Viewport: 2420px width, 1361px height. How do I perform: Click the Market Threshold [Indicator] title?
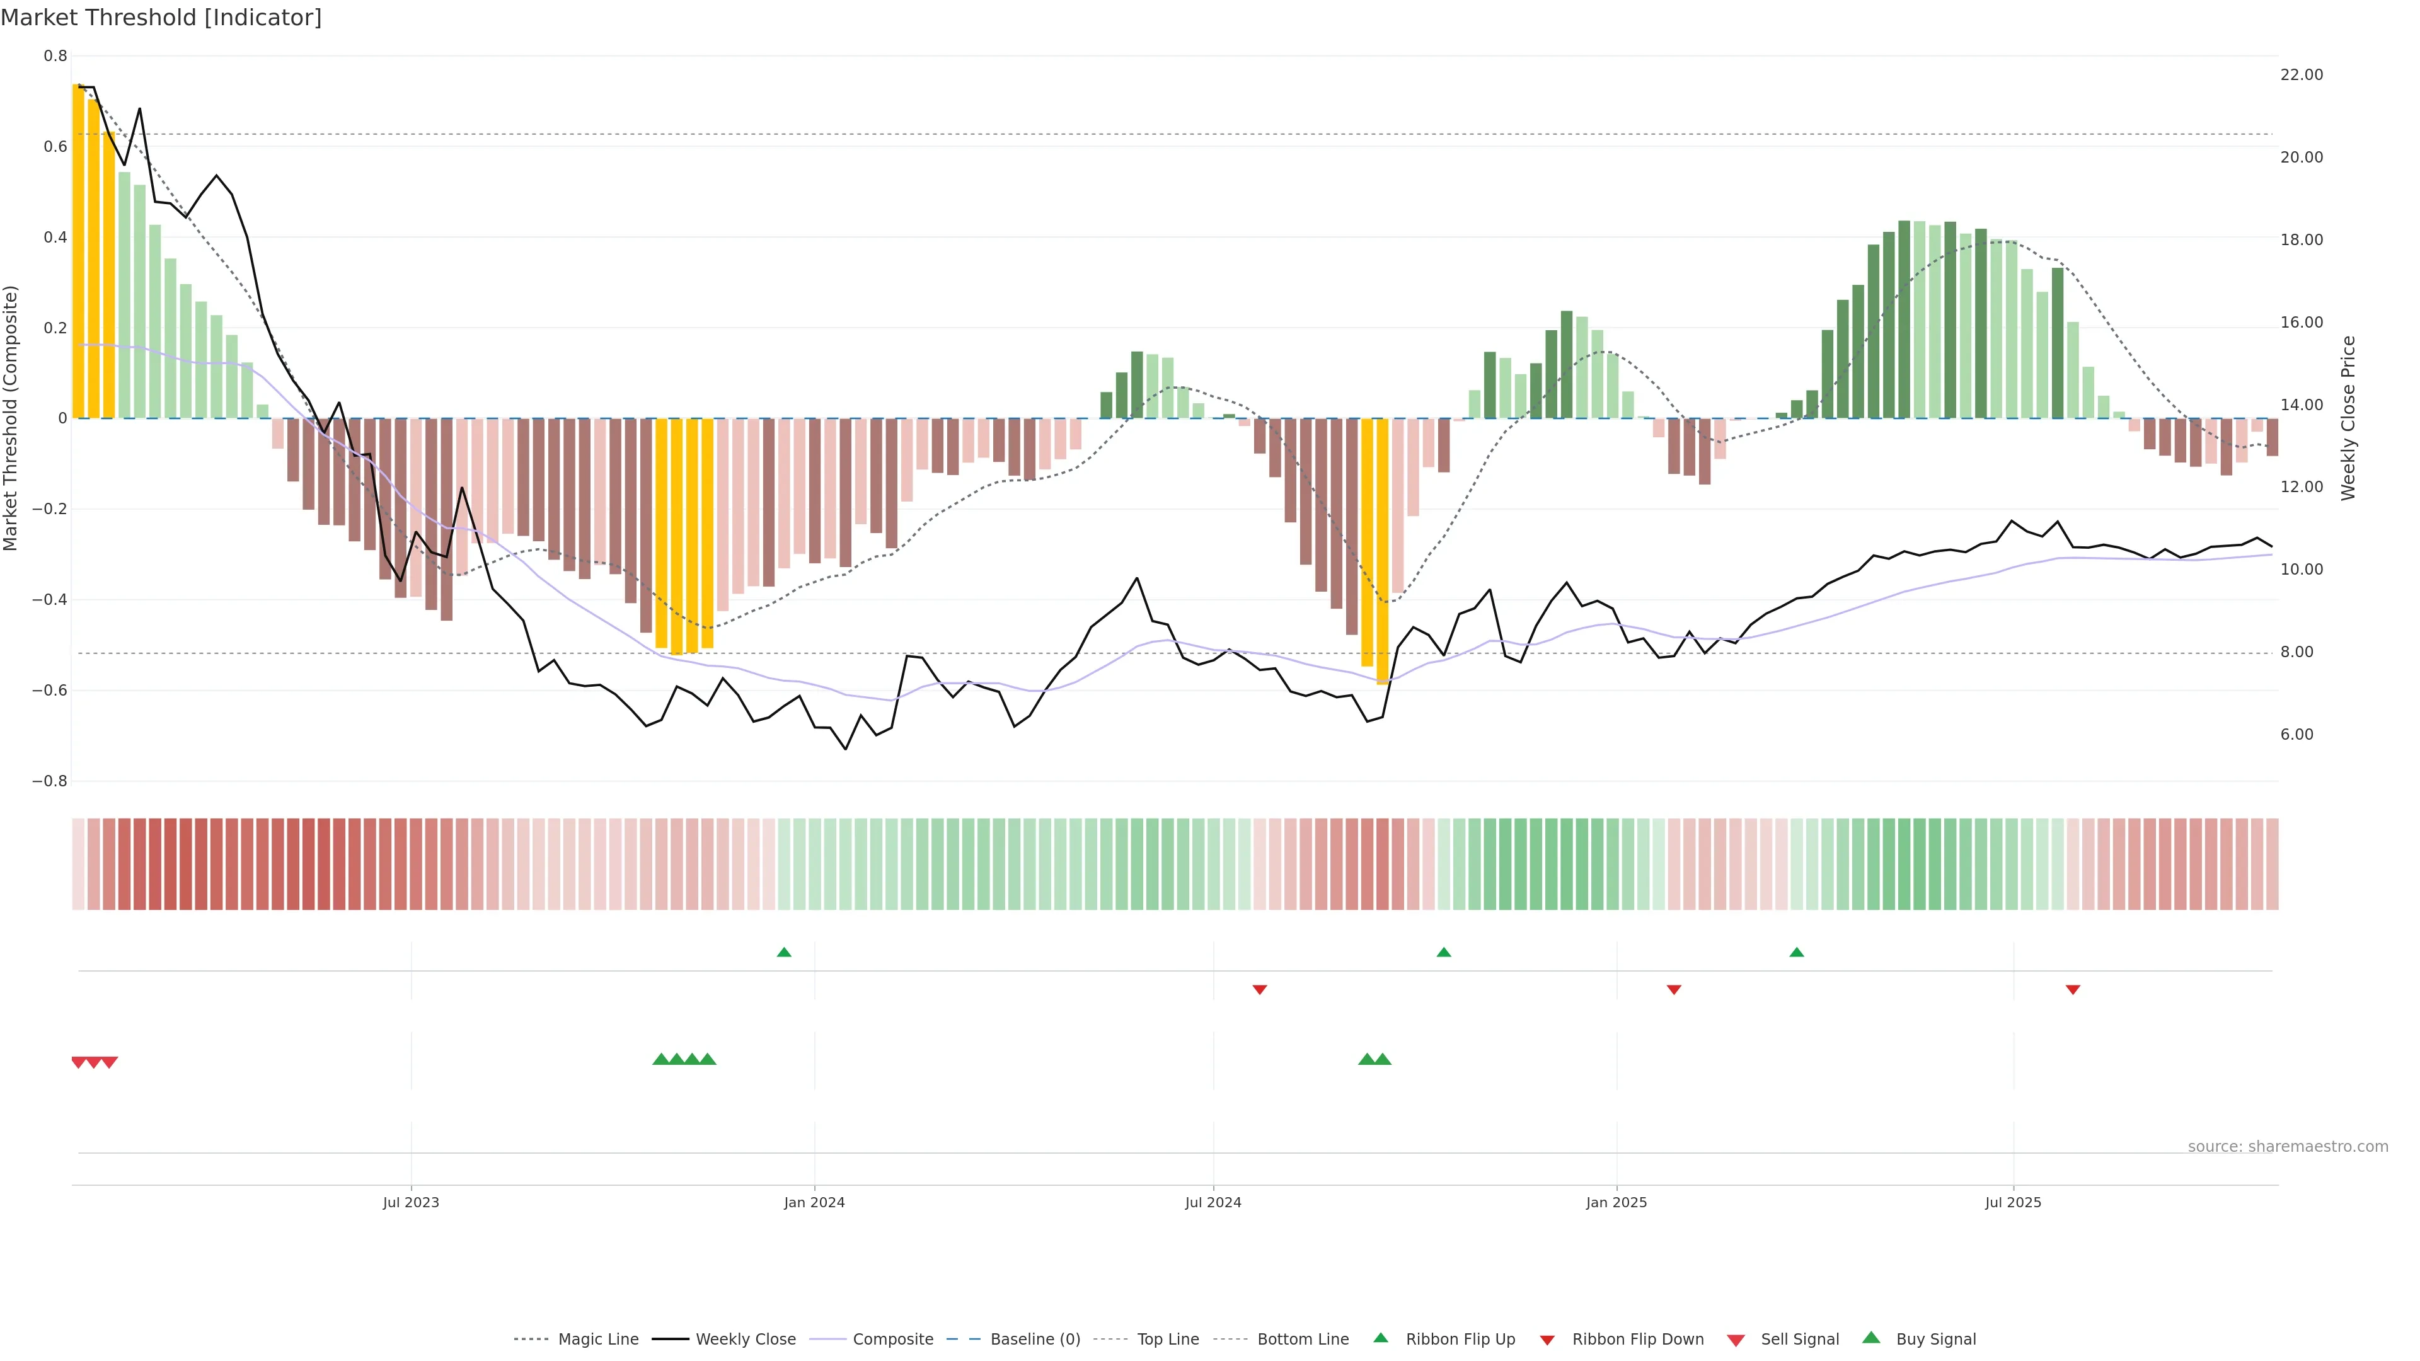point(161,18)
